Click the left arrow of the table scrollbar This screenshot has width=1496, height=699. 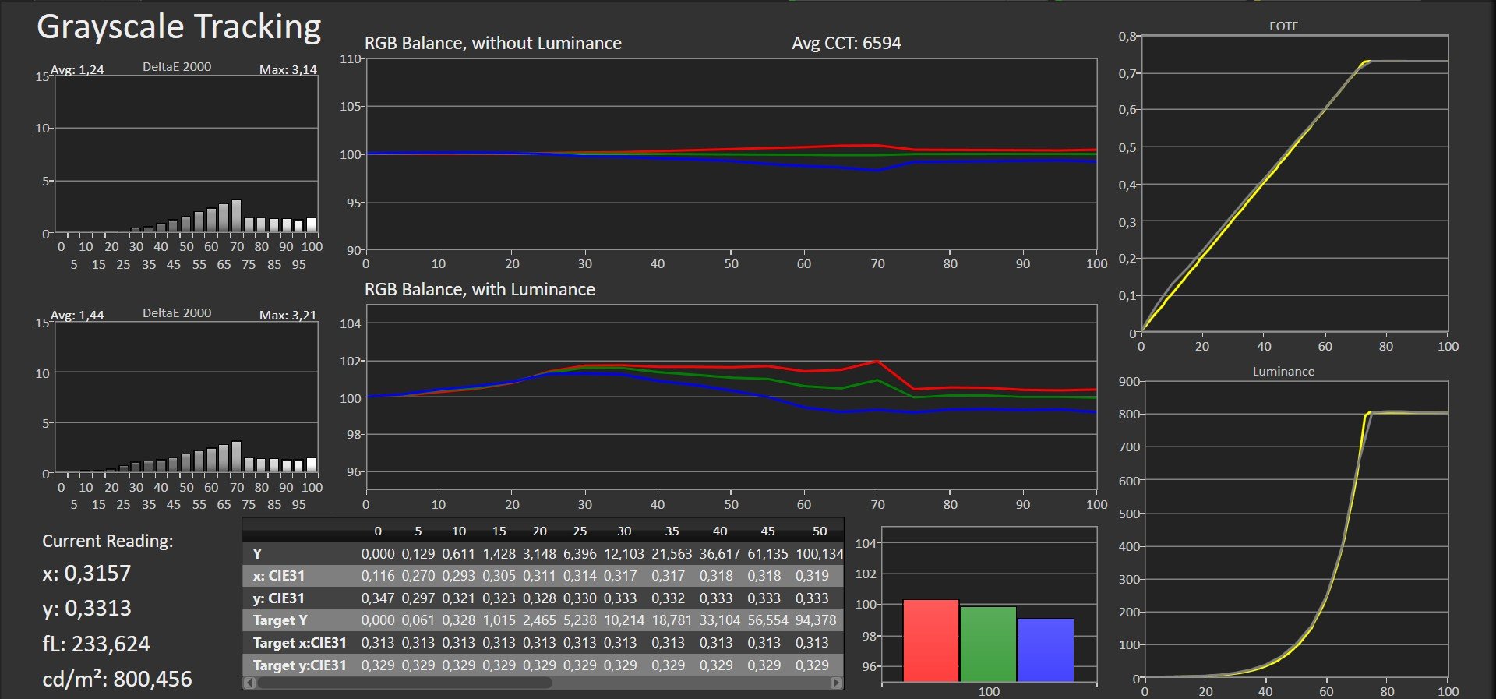pos(249,683)
